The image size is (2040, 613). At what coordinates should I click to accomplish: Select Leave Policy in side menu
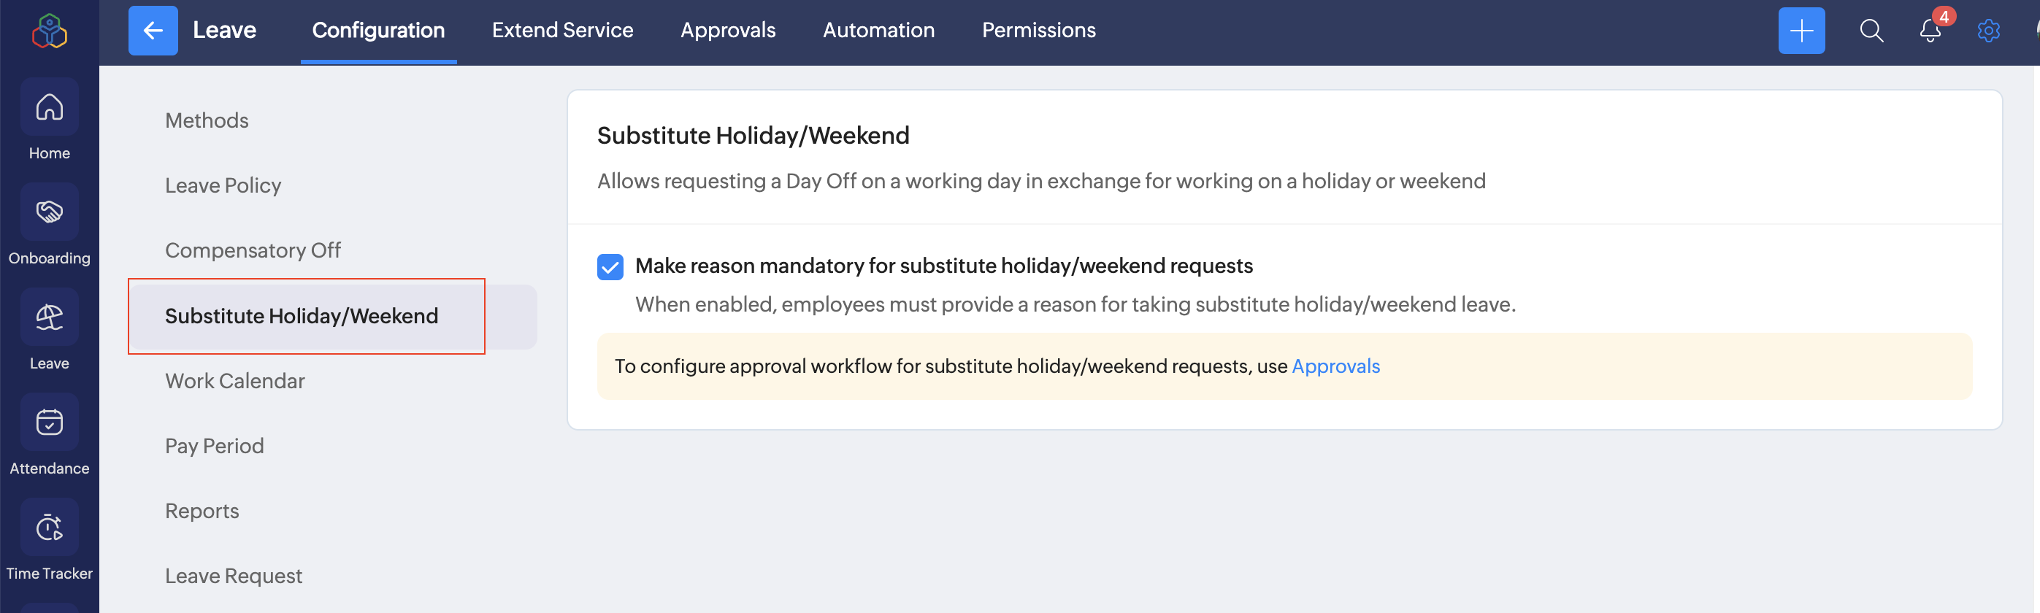[223, 186]
